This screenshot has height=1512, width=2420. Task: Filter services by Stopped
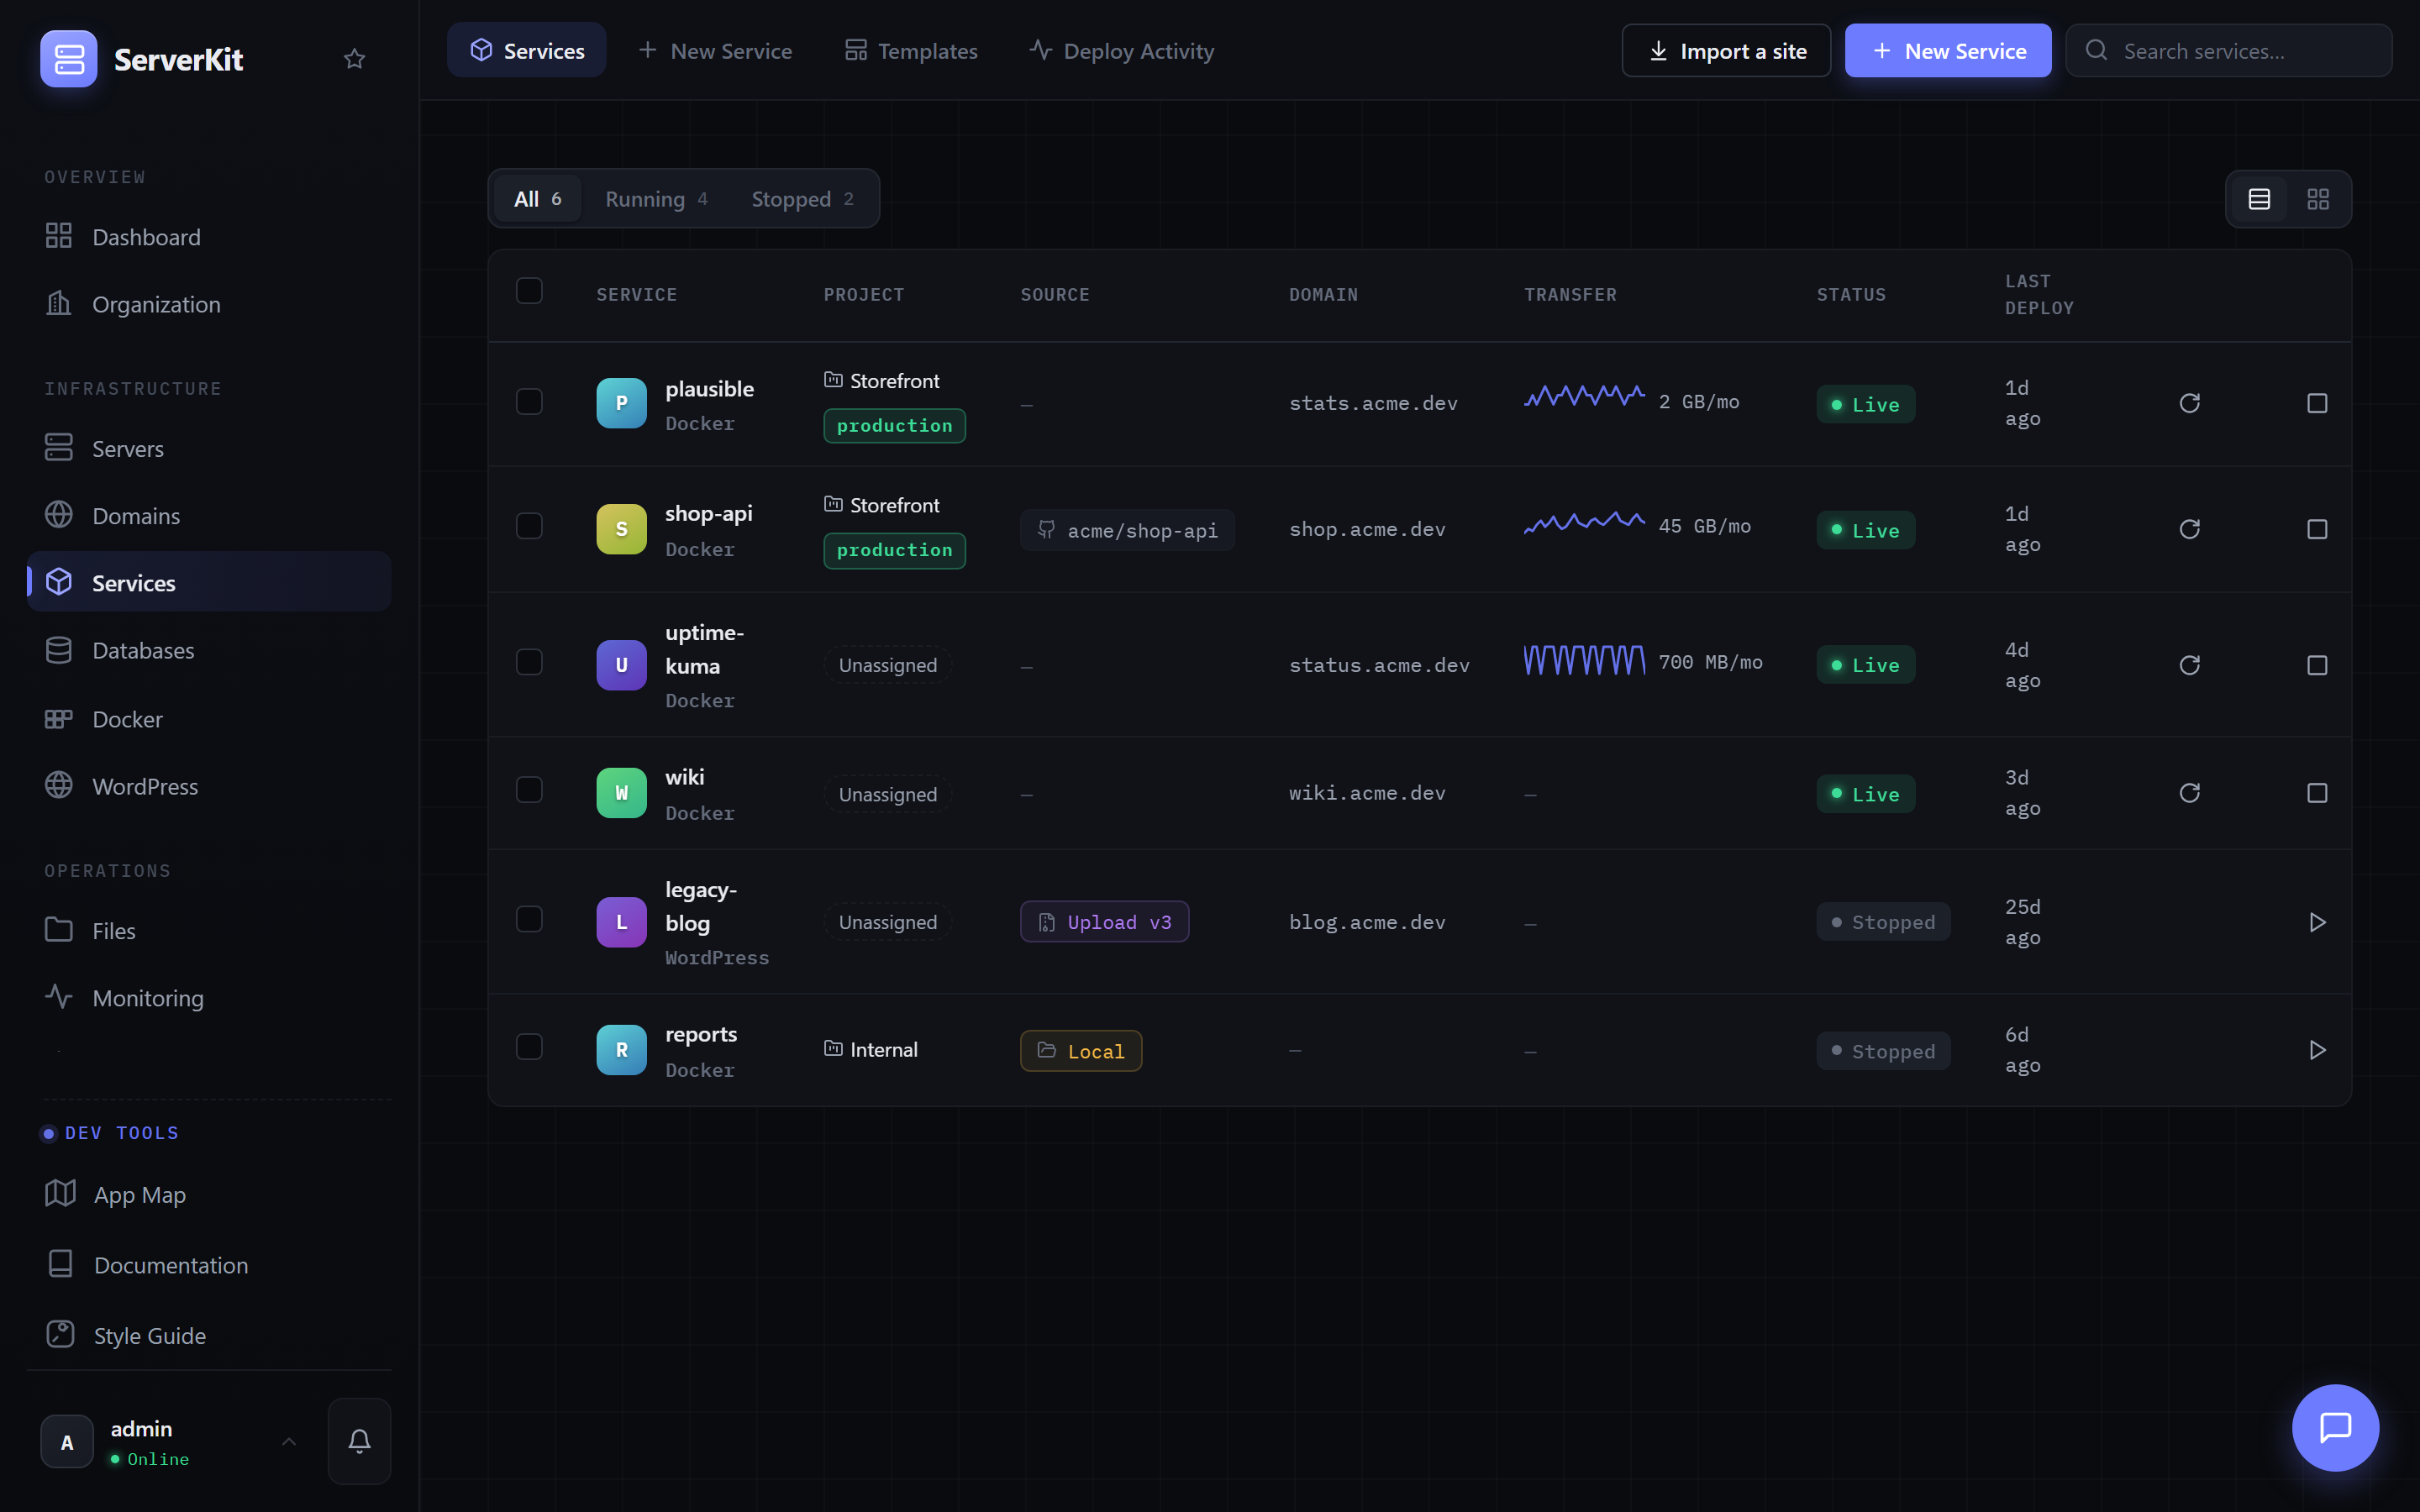tap(803, 199)
